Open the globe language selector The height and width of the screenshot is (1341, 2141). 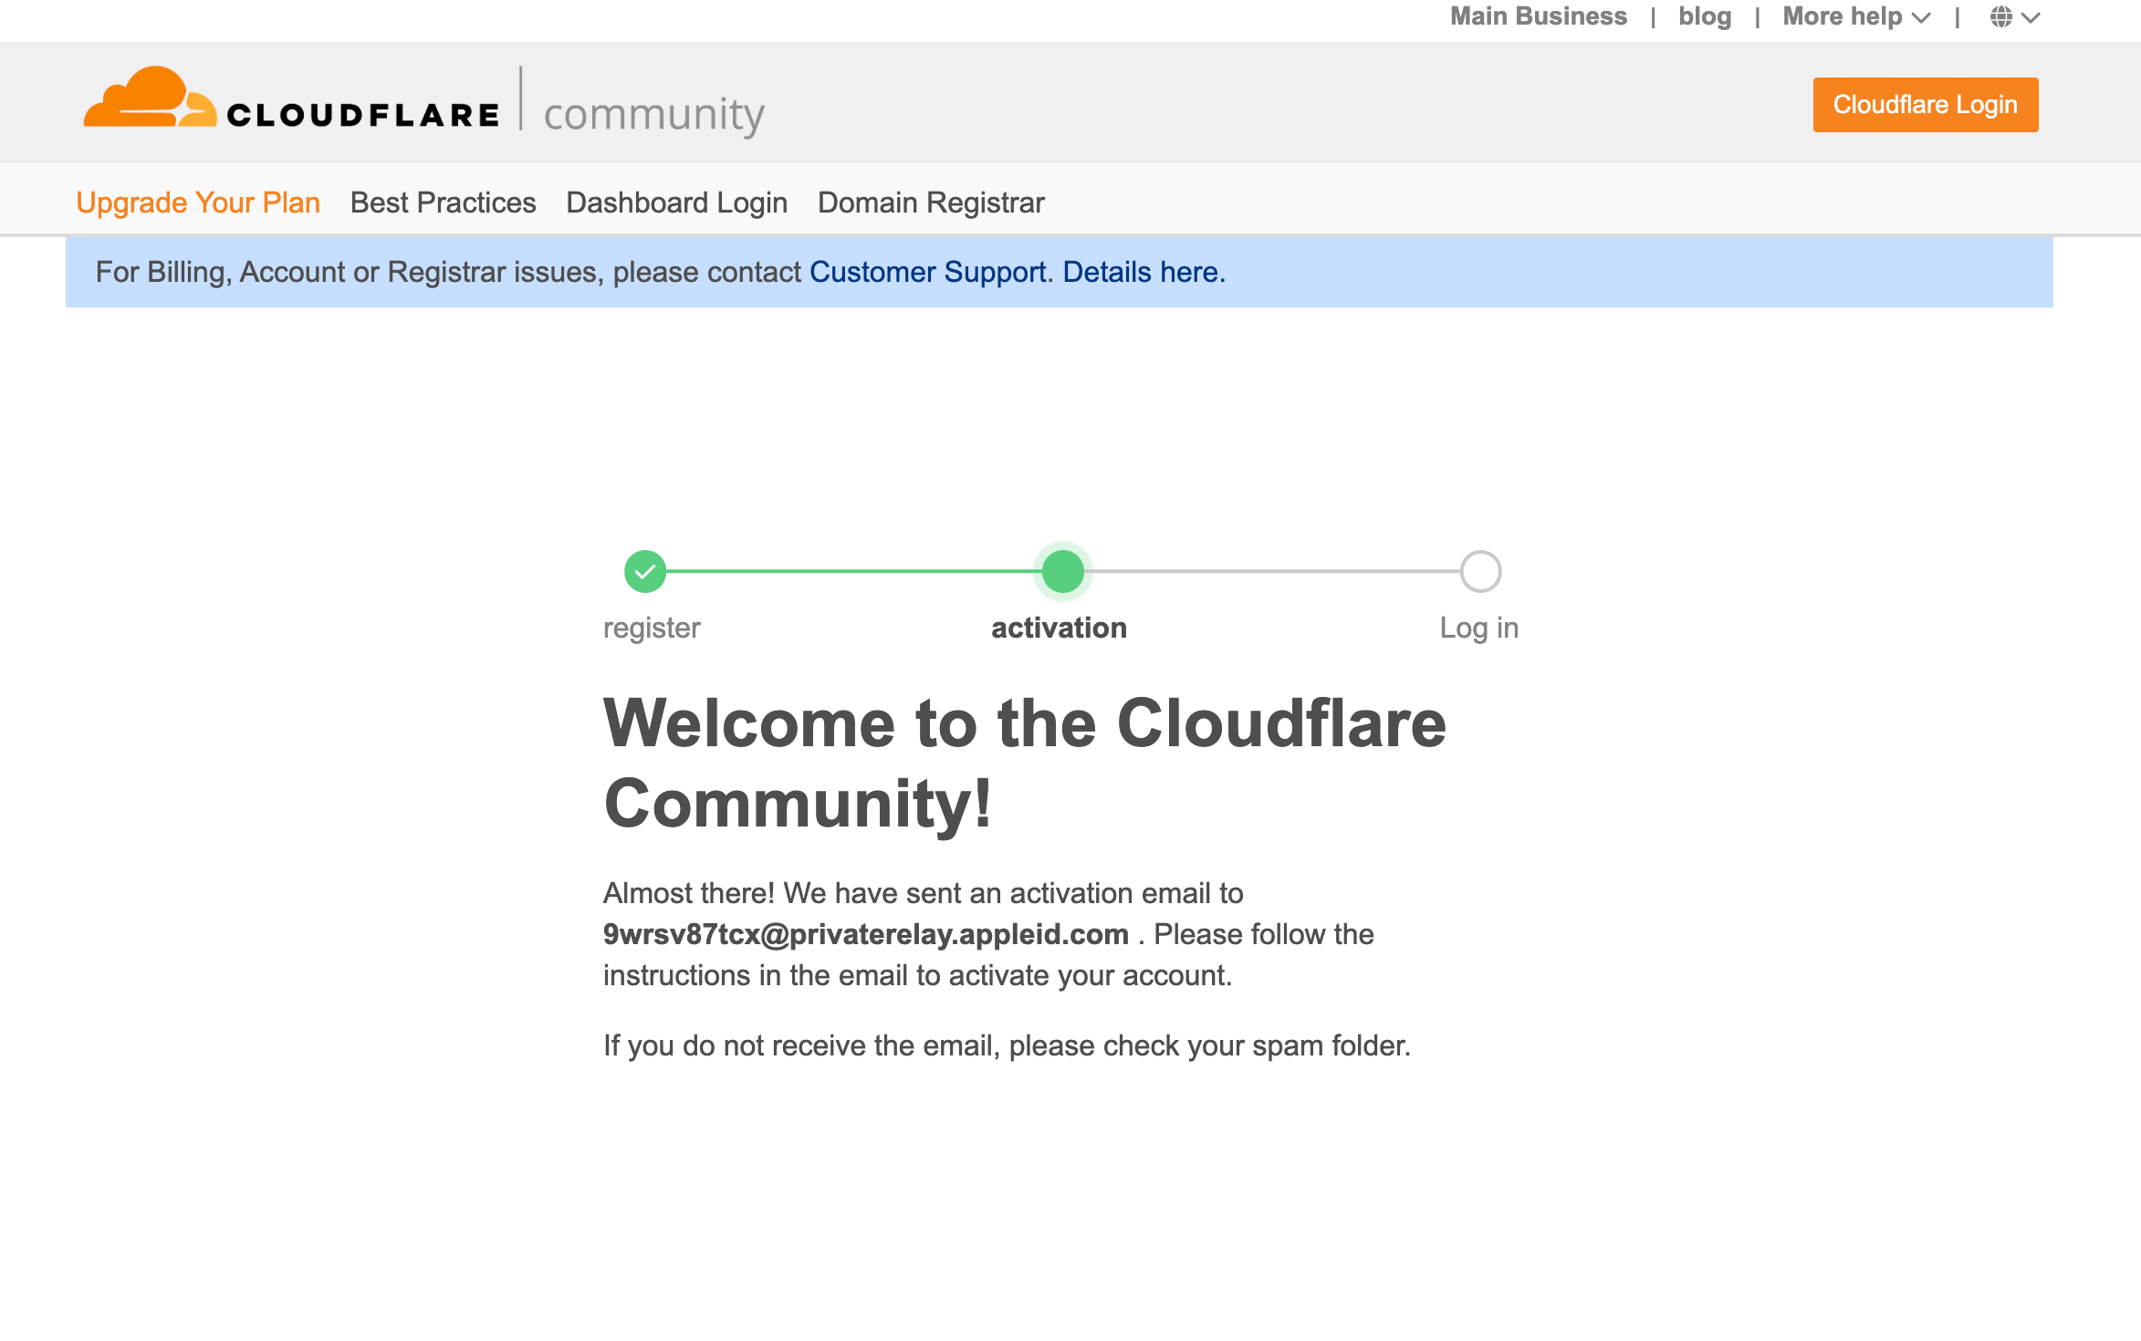[2000, 17]
